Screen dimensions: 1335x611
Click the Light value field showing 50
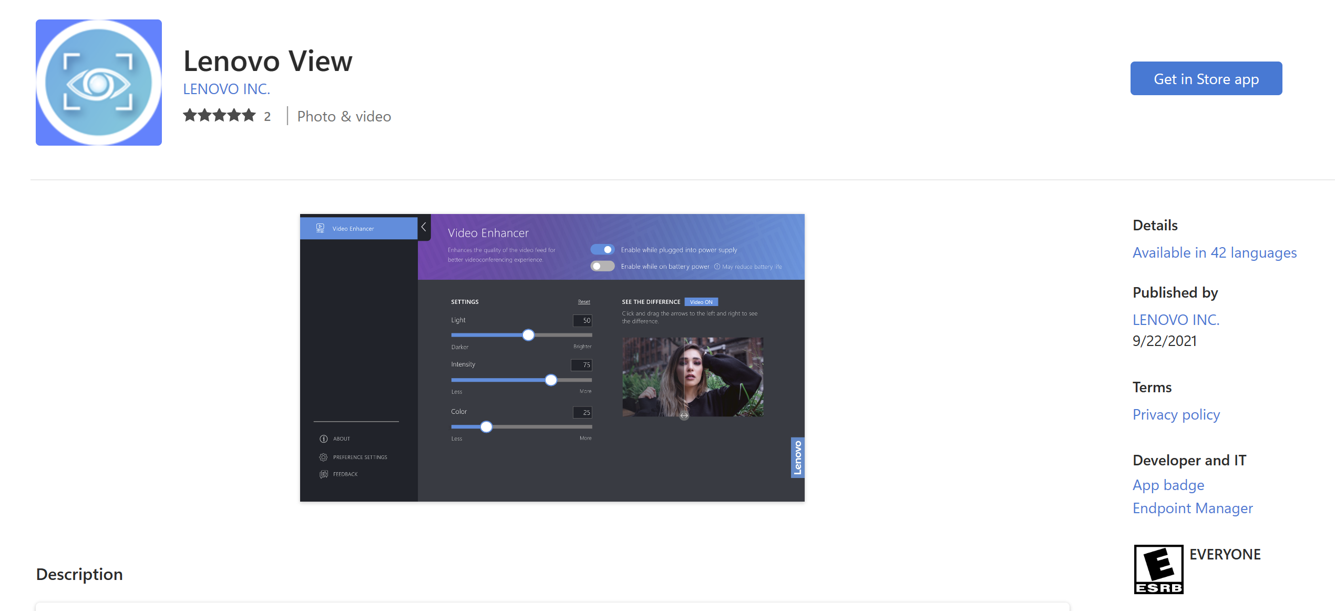pyautogui.click(x=582, y=320)
